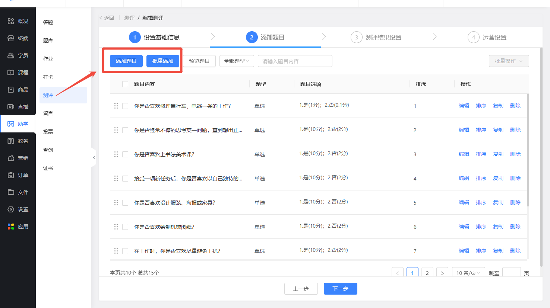Check the box for 你是否喜欢上书法美术课 row

pyautogui.click(x=125, y=154)
